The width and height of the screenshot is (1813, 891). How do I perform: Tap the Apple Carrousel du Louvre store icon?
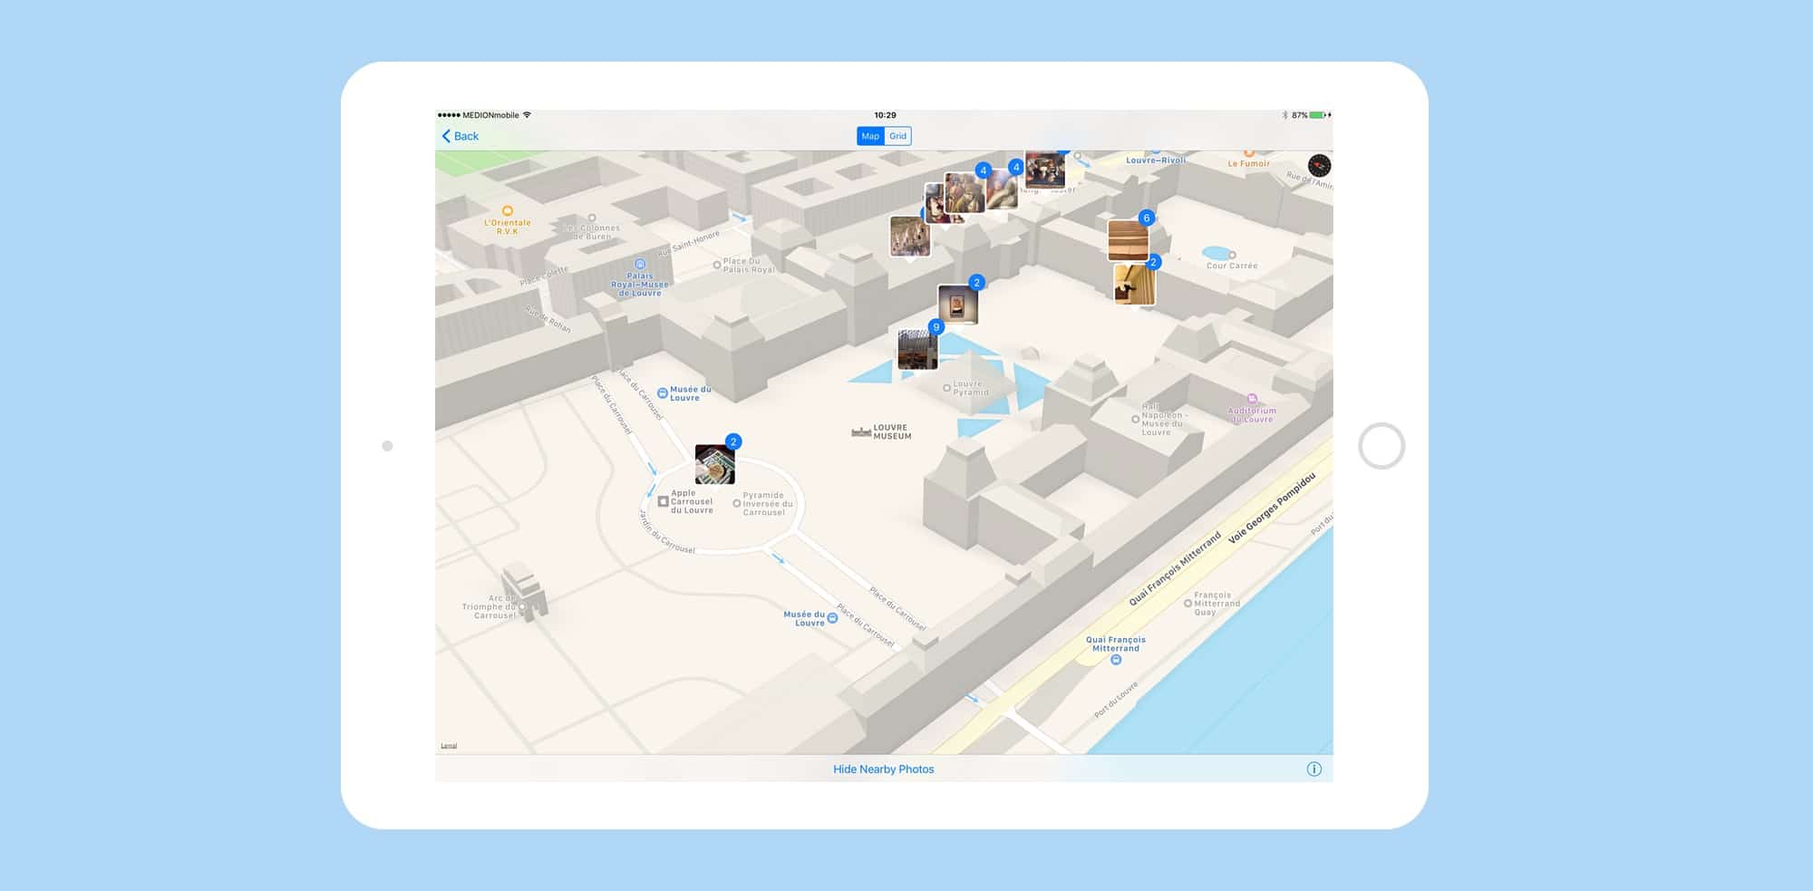coord(664,501)
